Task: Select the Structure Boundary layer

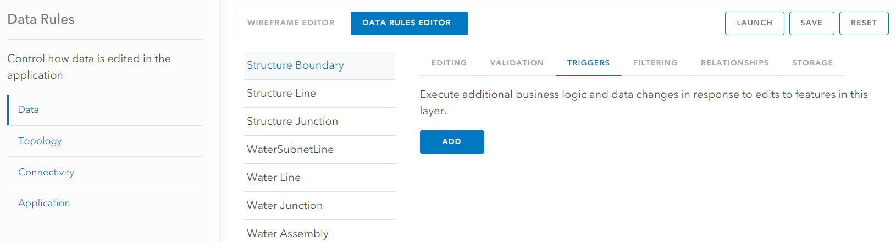Action: coord(319,65)
